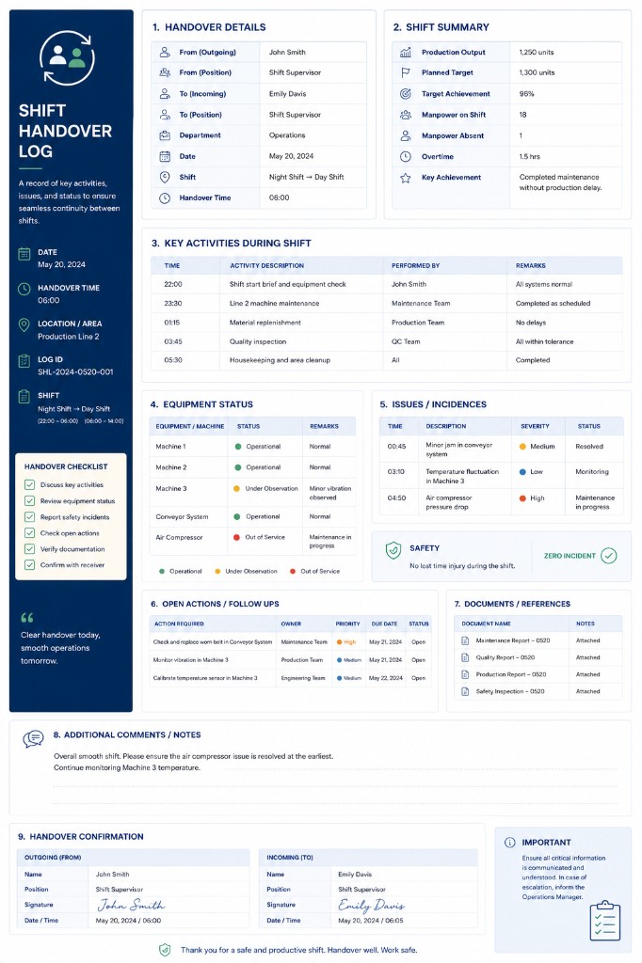Click the red Out of Service dot for Air Compressor
Image resolution: width=642 pixels, height=963 pixels.
(x=237, y=537)
